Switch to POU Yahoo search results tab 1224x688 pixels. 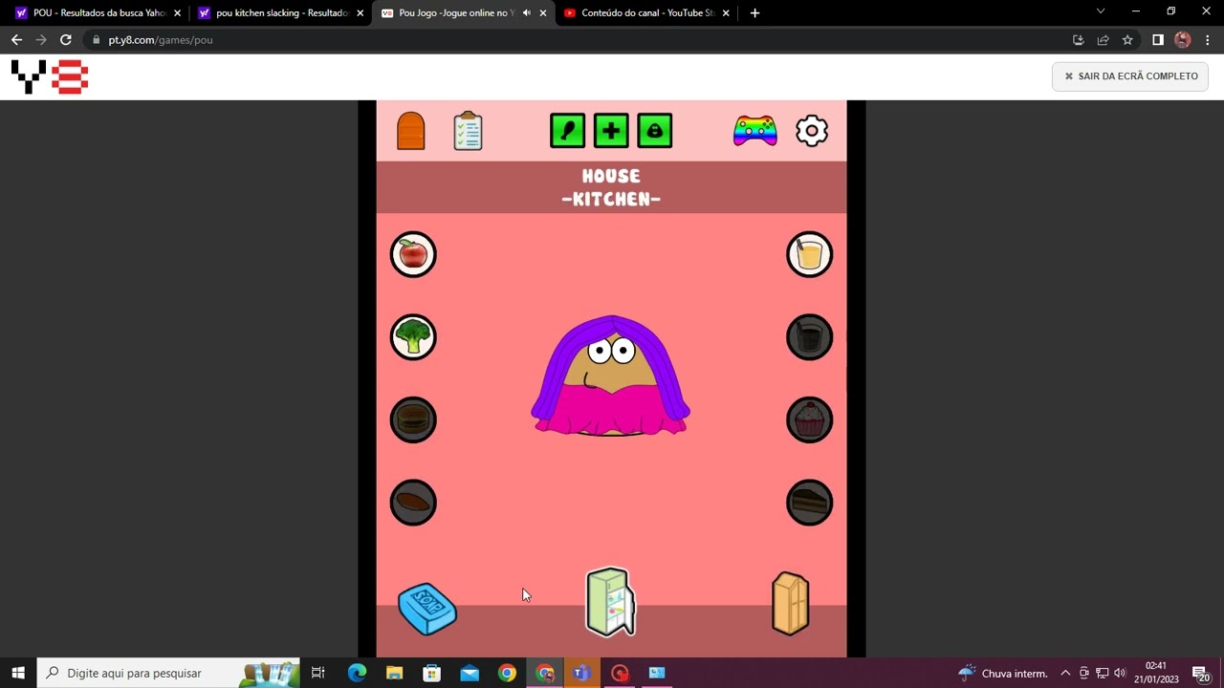click(98, 13)
